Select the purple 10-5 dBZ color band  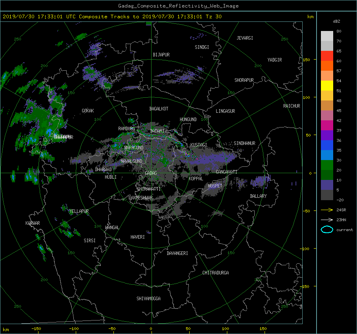[327, 185]
